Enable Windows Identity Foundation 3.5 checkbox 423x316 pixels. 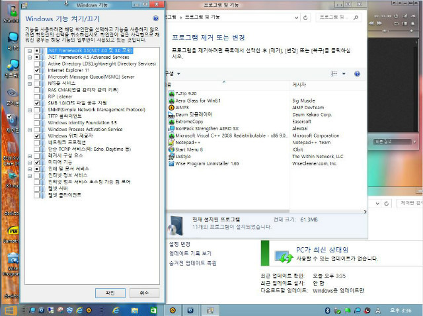pos(37,123)
